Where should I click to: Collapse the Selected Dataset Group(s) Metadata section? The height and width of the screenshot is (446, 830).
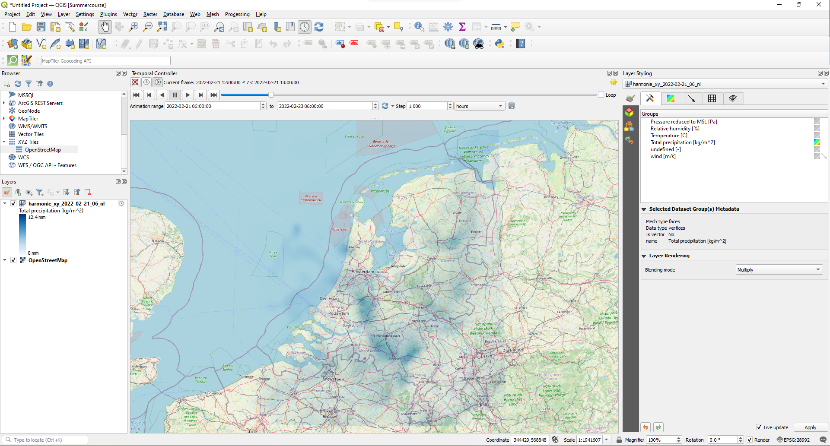pyautogui.click(x=644, y=209)
